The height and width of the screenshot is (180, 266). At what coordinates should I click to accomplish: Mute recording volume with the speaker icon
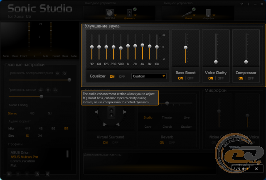[x=41, y=90]
